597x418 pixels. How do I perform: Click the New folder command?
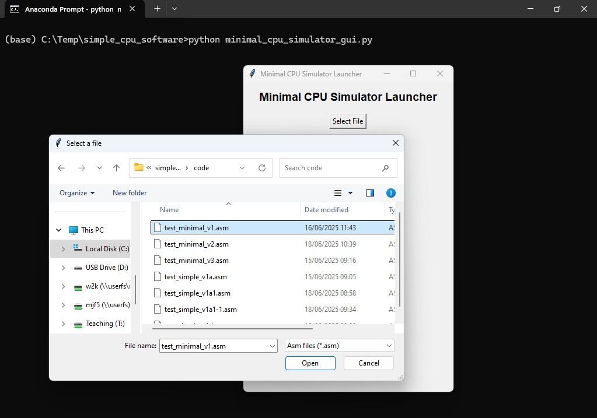[130, 193]
